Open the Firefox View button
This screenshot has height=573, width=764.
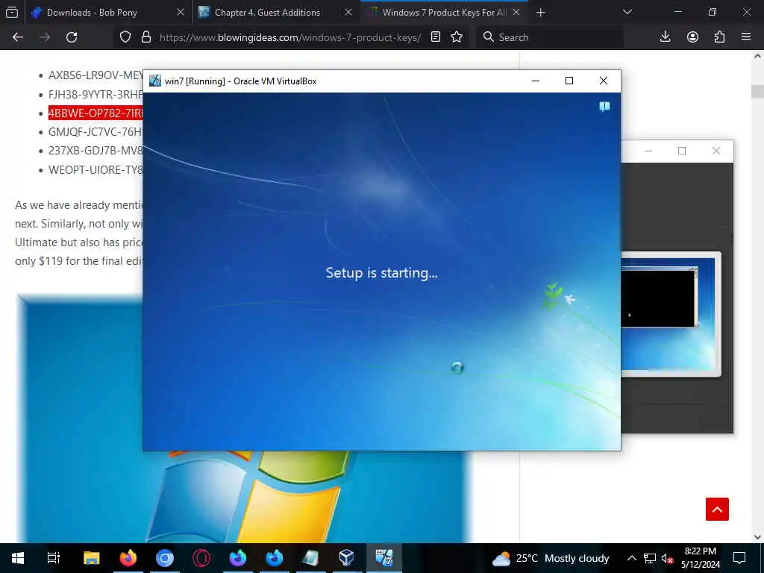[x=12, y=12]
